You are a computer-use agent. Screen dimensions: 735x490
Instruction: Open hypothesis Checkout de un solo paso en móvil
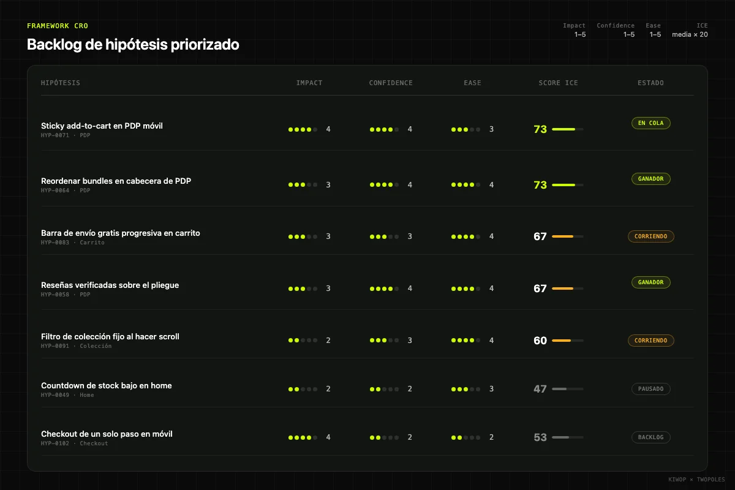[107, 434]
